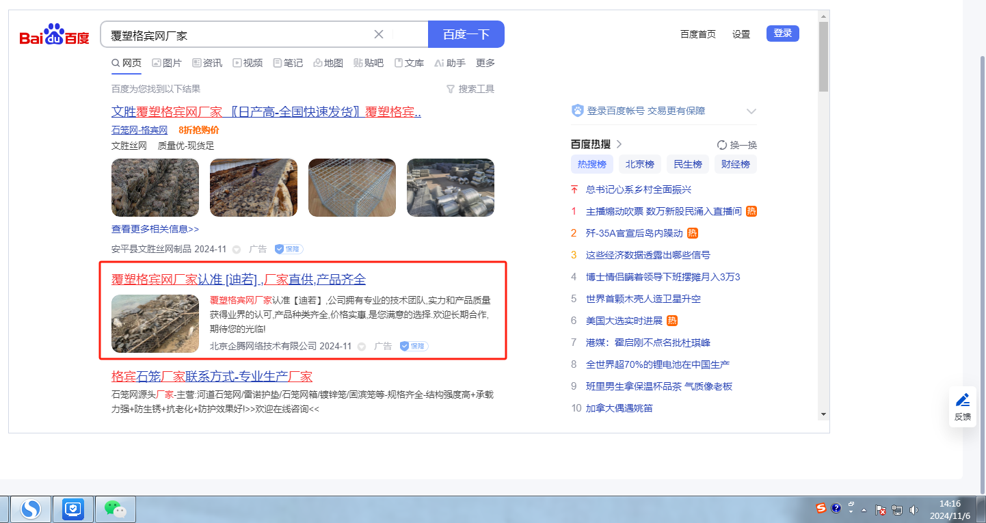Switch to the 民生榜 tab
Viewport: 986px width, 523px height.
pos(688,164)
